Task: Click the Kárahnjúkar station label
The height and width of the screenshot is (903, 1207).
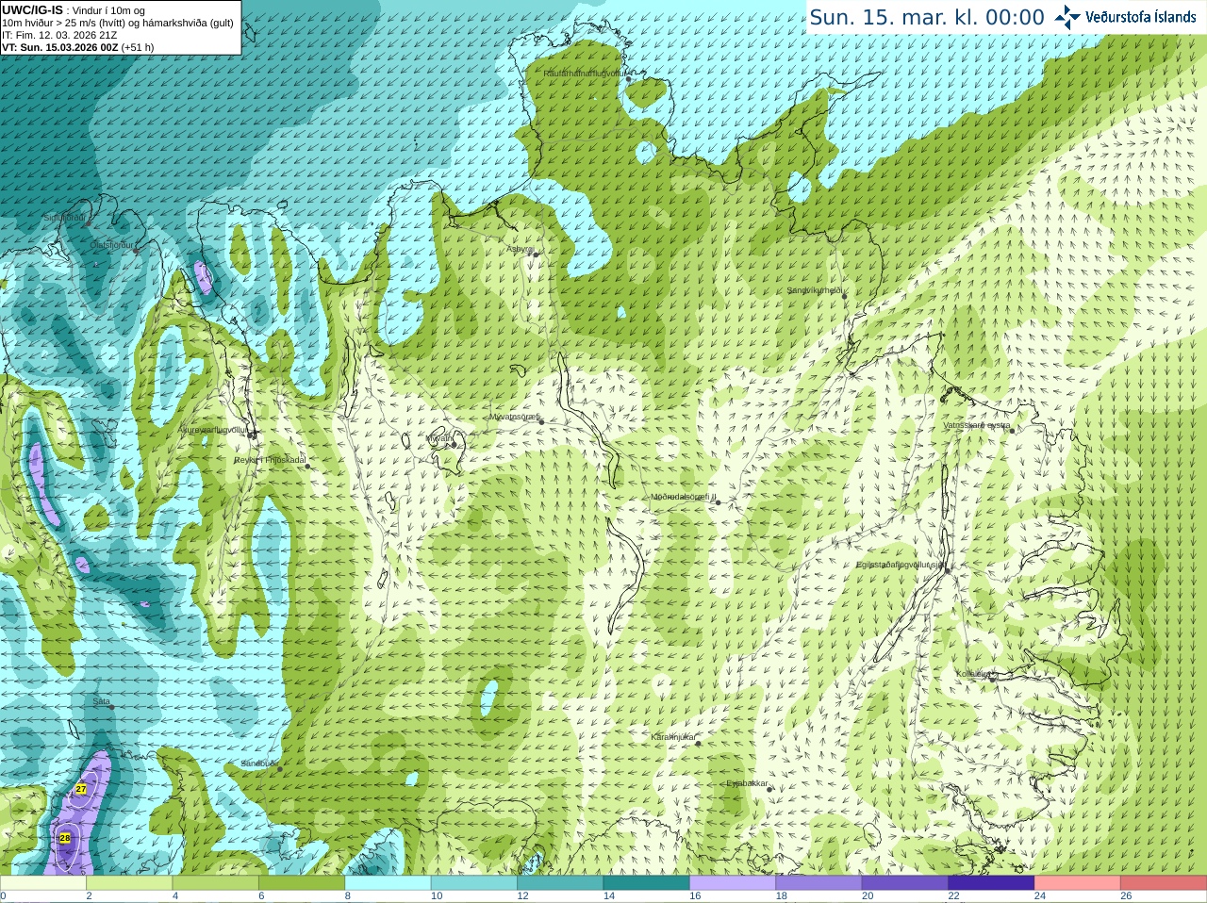Action: pos(673,737)
